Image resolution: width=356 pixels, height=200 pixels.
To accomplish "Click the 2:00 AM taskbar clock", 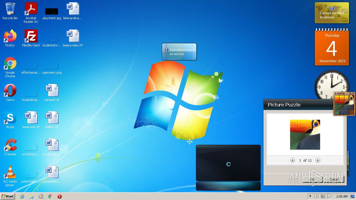I will tap(342, 196).
